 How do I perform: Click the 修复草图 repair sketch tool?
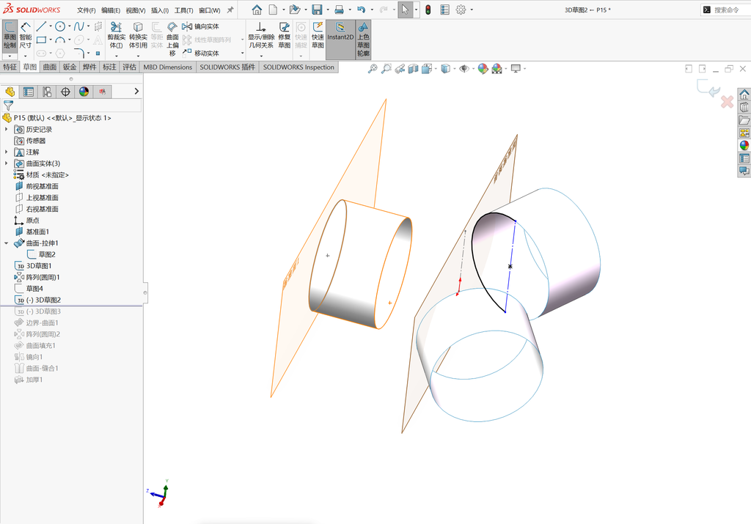284,35
